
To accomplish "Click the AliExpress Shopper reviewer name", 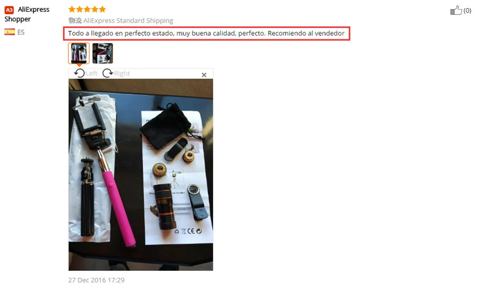I will point(27,14).
